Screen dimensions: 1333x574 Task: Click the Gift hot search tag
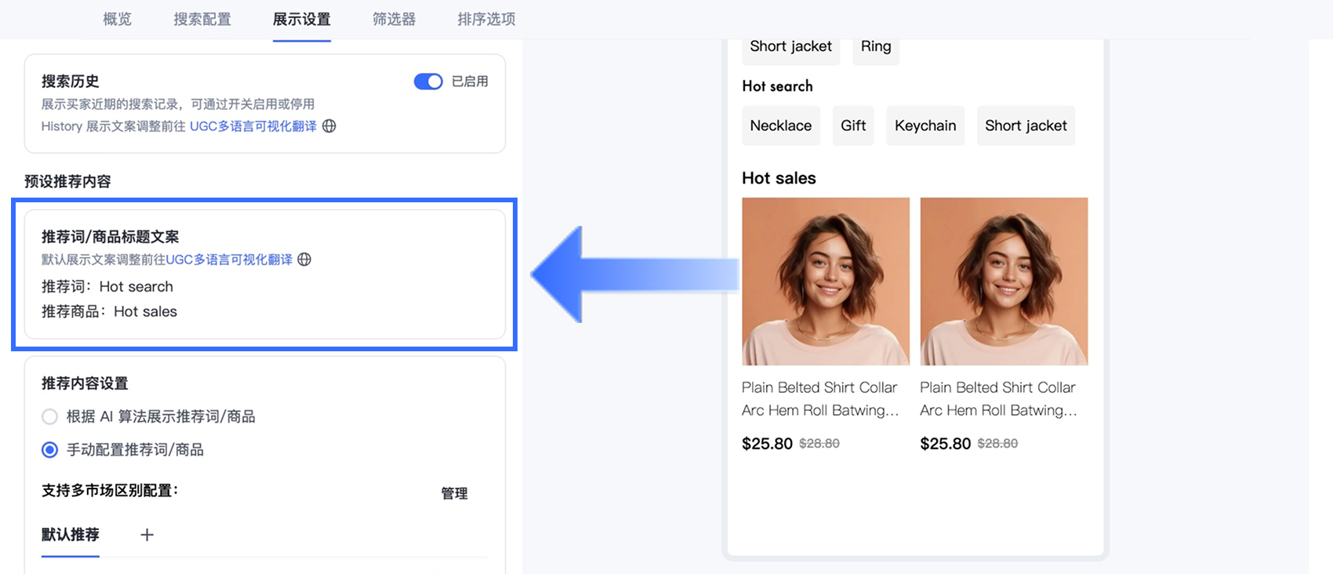(853, 125)
